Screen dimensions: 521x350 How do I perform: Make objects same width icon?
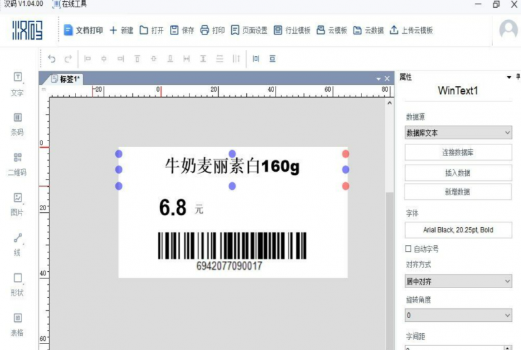click(187, 59)
